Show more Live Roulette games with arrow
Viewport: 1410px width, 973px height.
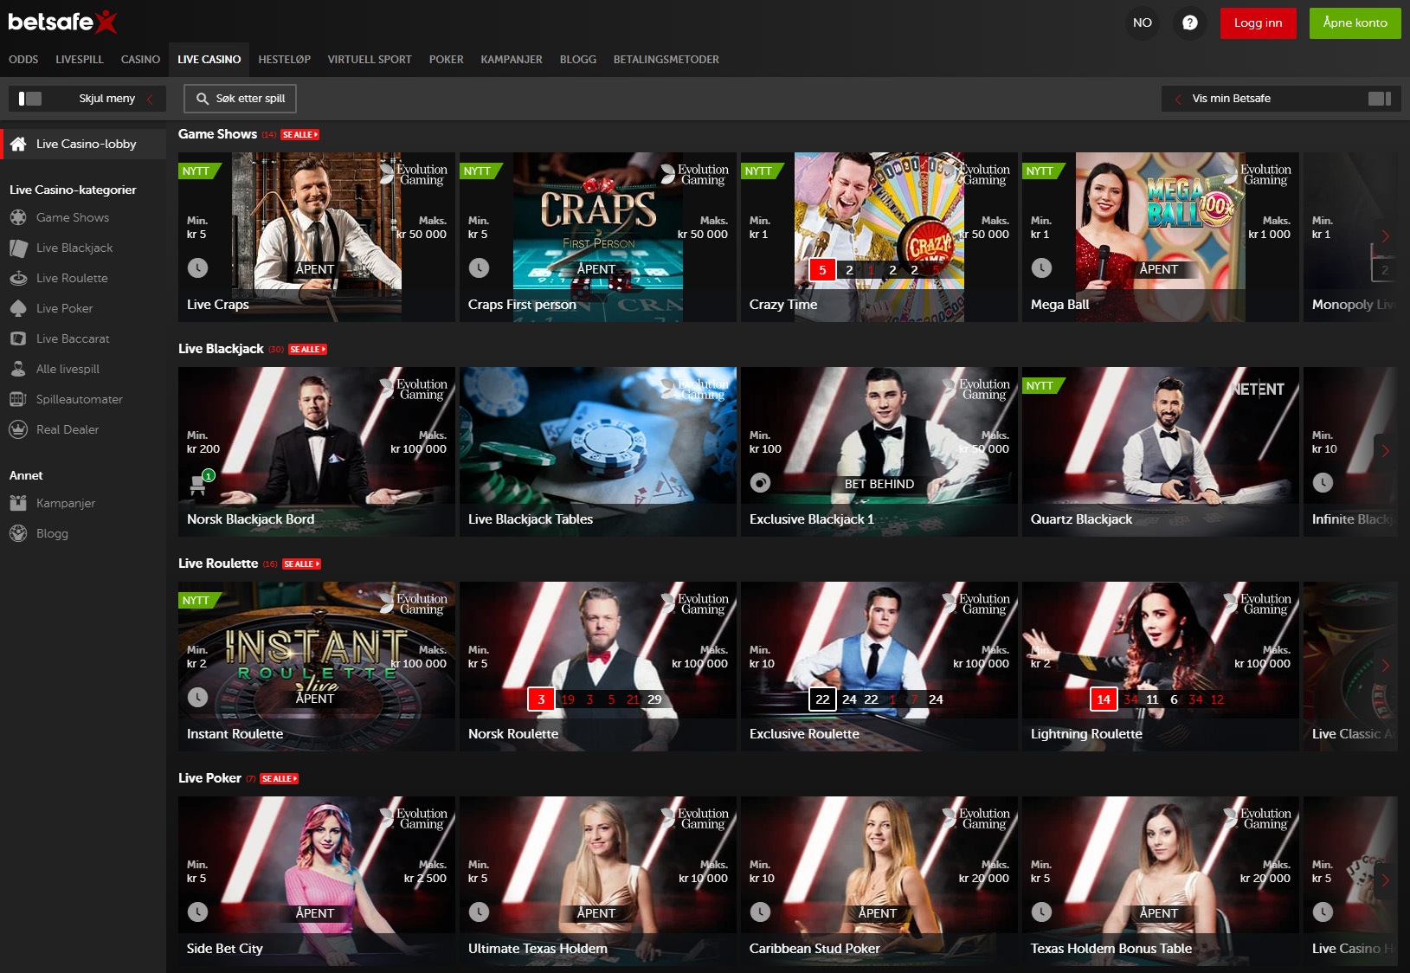[1385, 665]
